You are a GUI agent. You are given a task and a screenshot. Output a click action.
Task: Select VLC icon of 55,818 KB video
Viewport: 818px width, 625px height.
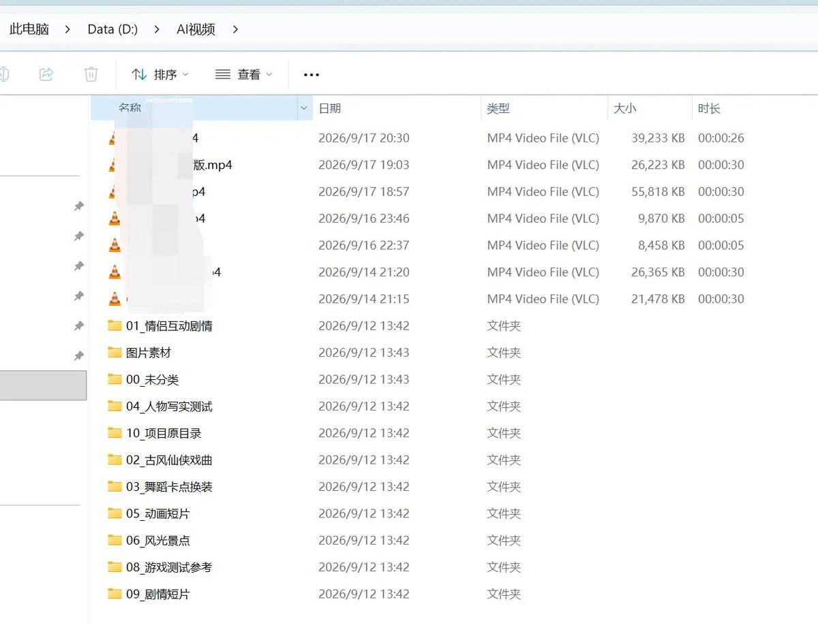coord(112,191)
